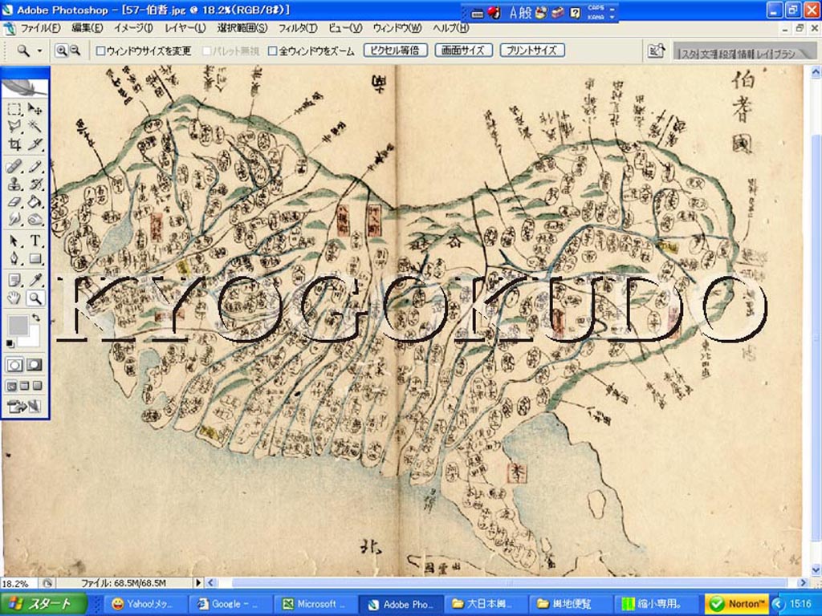The height and width of the screenshot is (616, 822).
Task: Set the background color swatch
Action: click(x=32, y=338)
